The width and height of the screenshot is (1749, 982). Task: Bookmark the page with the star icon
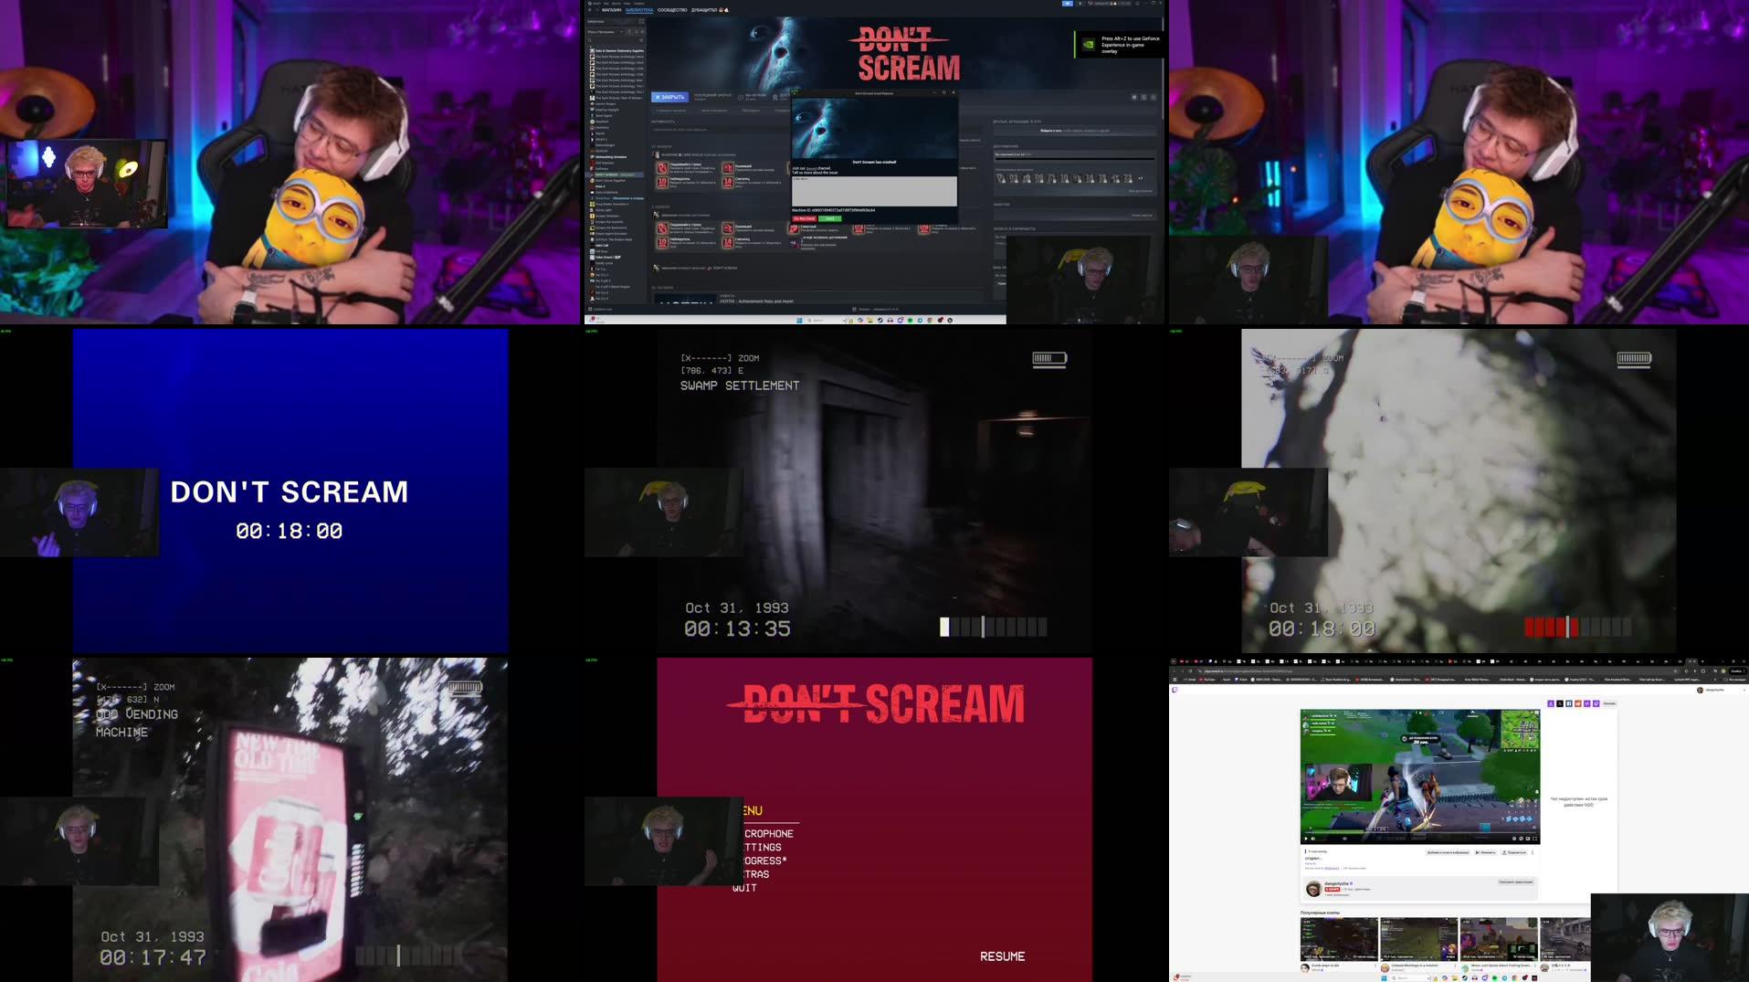tap(1675, 671)
